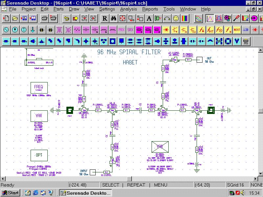Viewport: 263px width, 197px height.
Task: Click the undo arrow icon
Action: pyautogui.click(x=66, y=18)
